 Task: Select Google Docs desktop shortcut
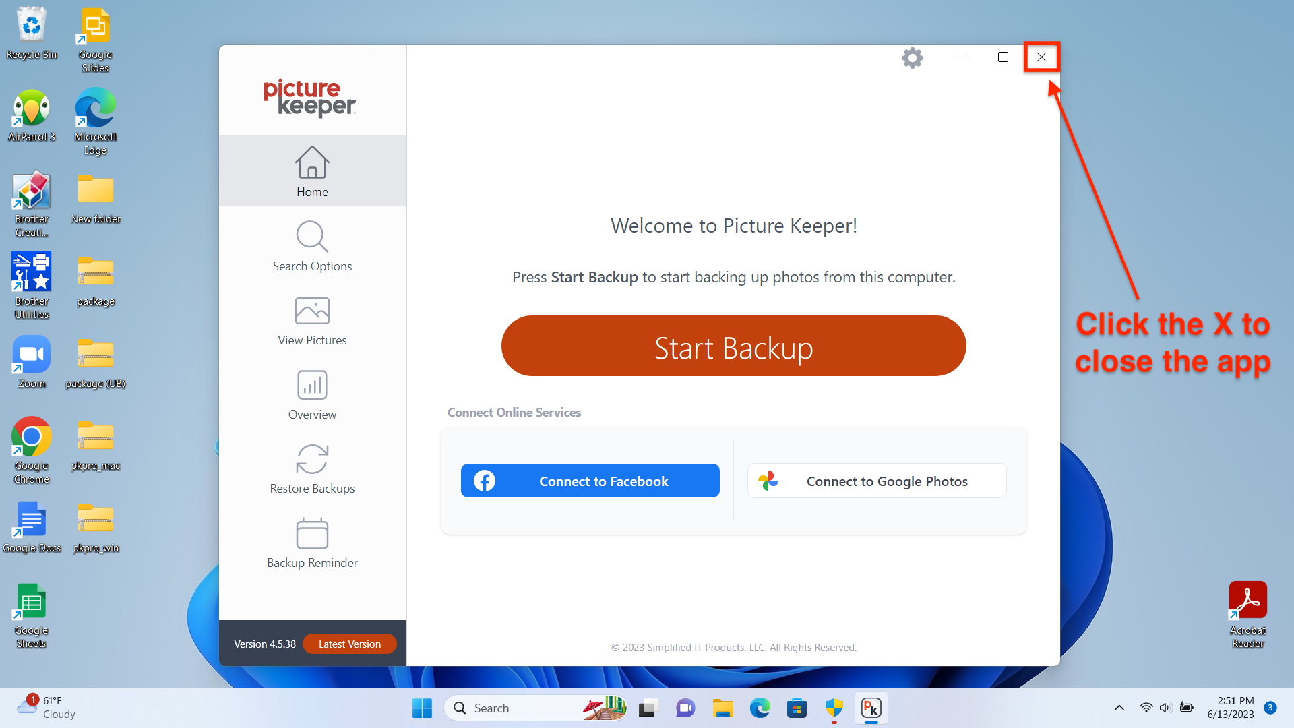(32, 526)
